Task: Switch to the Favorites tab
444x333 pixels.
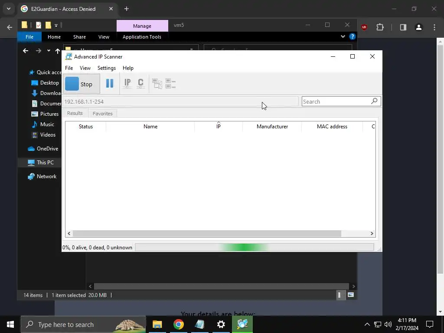Action: click(102, 114)
